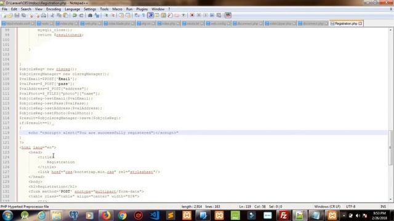The height and width of the screenshot is (221, 394).
Task: Click the Windows (CR LF) status bar field
Action: [x=327, y=207]
